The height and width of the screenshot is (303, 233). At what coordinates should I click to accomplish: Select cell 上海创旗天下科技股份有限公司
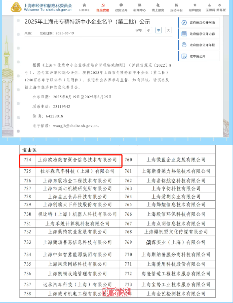click(x=77, y=204)
